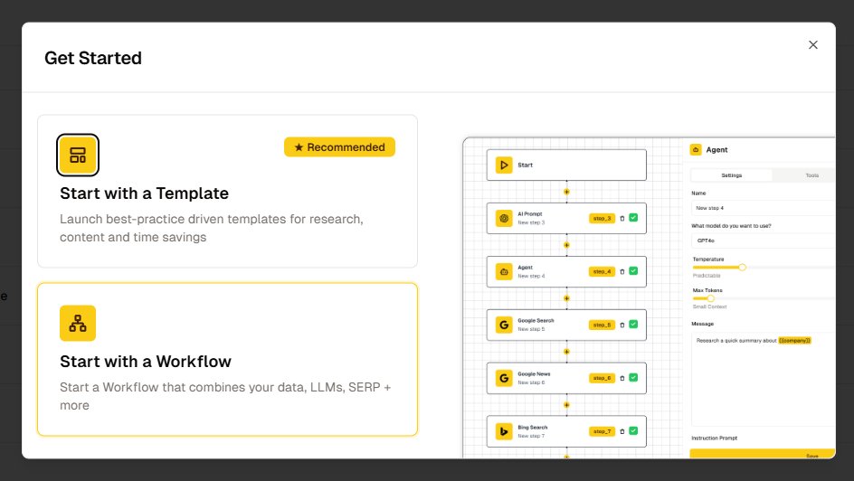Click the Name field with New step 4
854x481 pixels.
click(x=764, y=208)
